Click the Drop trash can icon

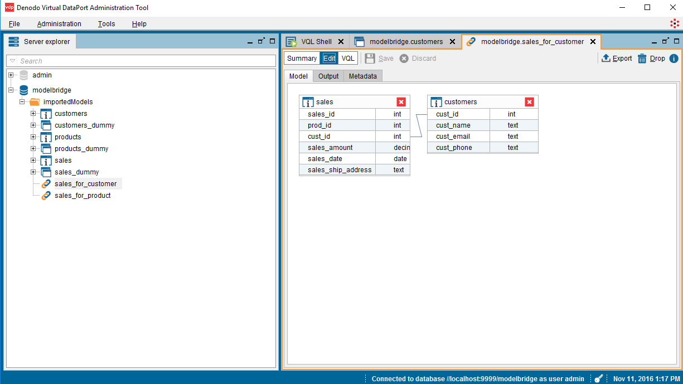click(642, 59)
